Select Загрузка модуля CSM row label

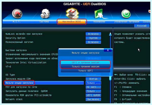(x=18, y=79)
